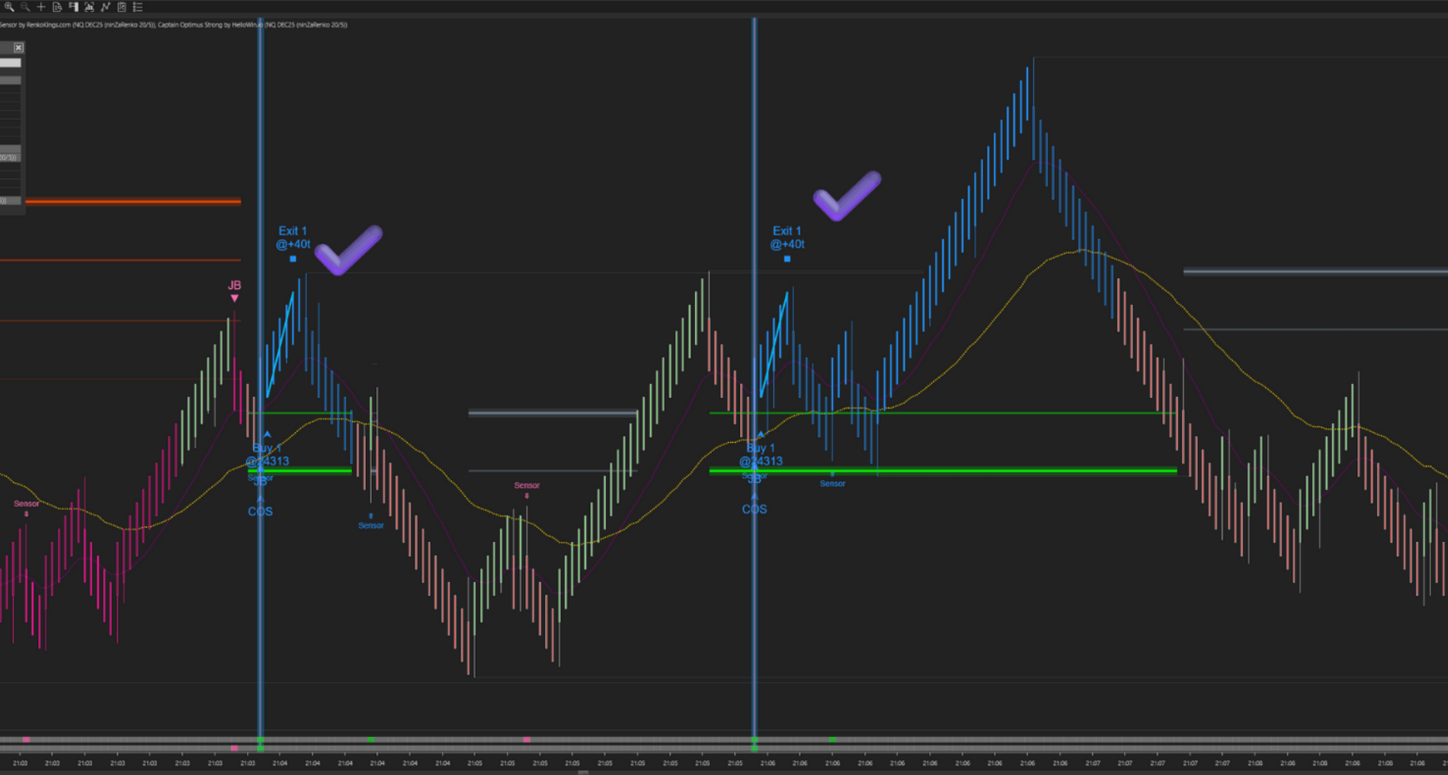Click the chart indicator title text at top

[174, 24]
